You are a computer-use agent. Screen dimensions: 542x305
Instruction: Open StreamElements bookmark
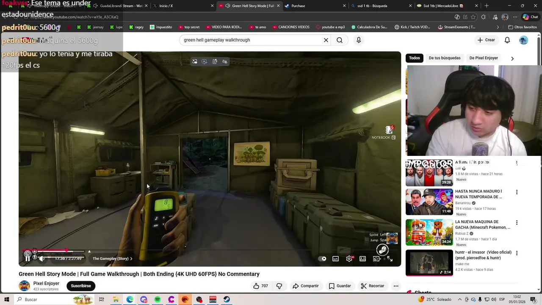[x=456, y=27]
